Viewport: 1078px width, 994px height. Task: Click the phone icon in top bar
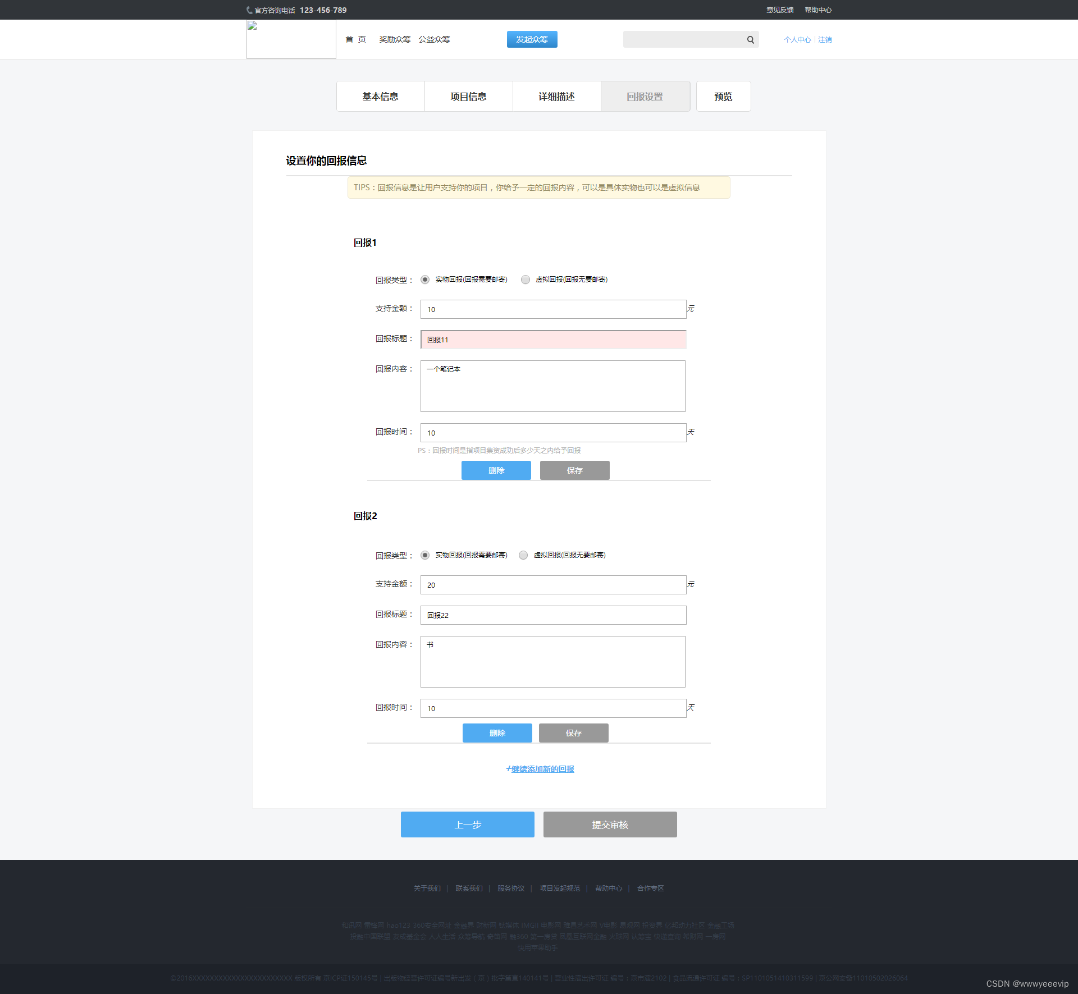(249, 10)
